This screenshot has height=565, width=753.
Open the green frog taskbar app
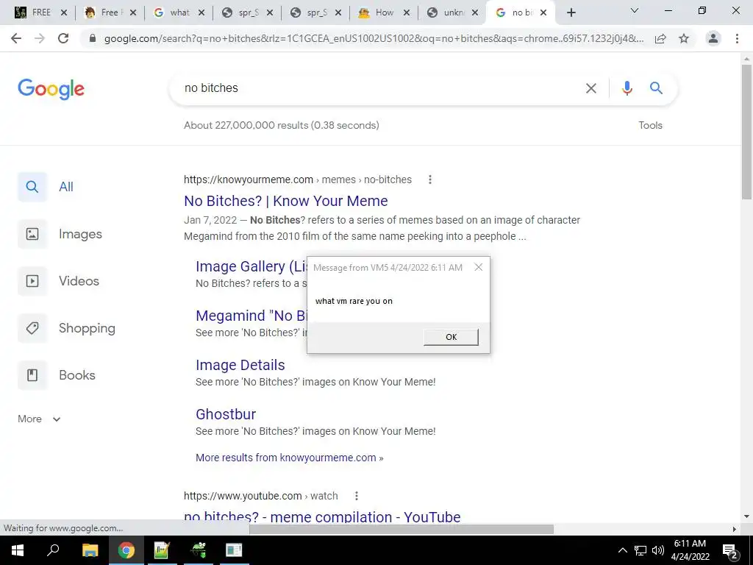coord(199,550)
